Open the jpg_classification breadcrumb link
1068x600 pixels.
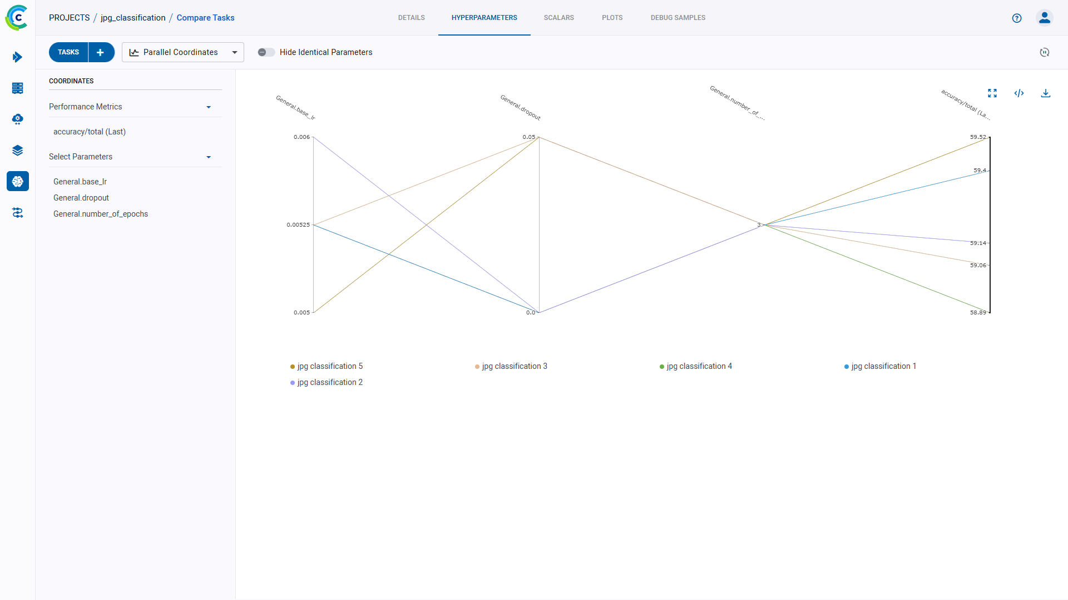[133, 18]
